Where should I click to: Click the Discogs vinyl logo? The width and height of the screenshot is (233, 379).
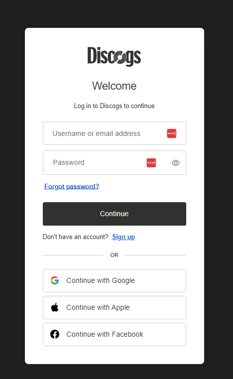coord(114,56)
